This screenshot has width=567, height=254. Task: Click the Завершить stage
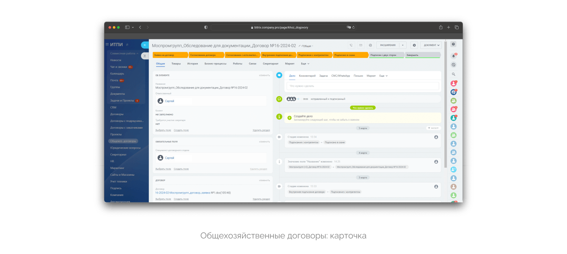point(423,55)
